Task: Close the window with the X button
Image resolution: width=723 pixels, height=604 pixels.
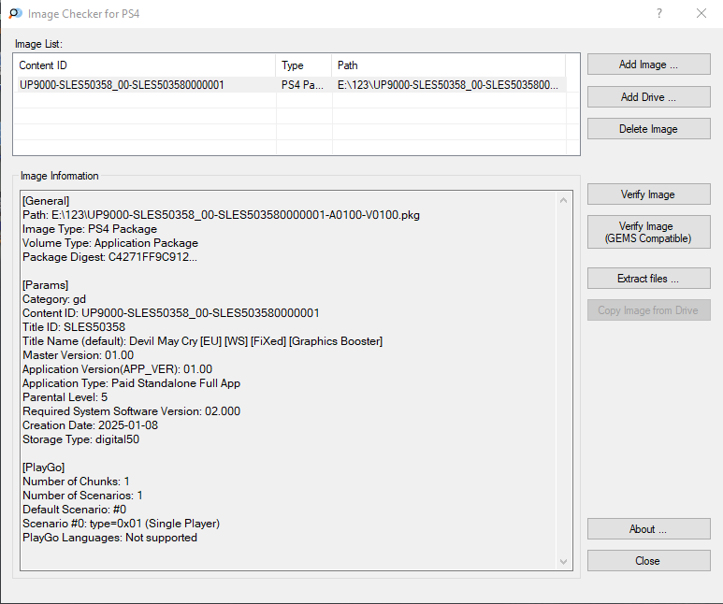Action: [x=701, y=13]
